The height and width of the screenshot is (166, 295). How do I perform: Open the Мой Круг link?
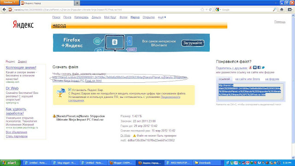coord(110,17)
